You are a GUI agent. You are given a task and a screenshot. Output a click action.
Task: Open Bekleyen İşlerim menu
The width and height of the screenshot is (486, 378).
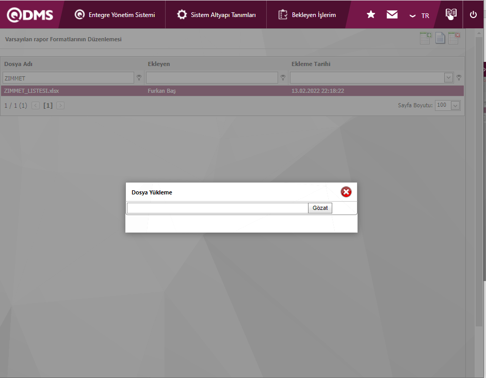coord(307,15)
